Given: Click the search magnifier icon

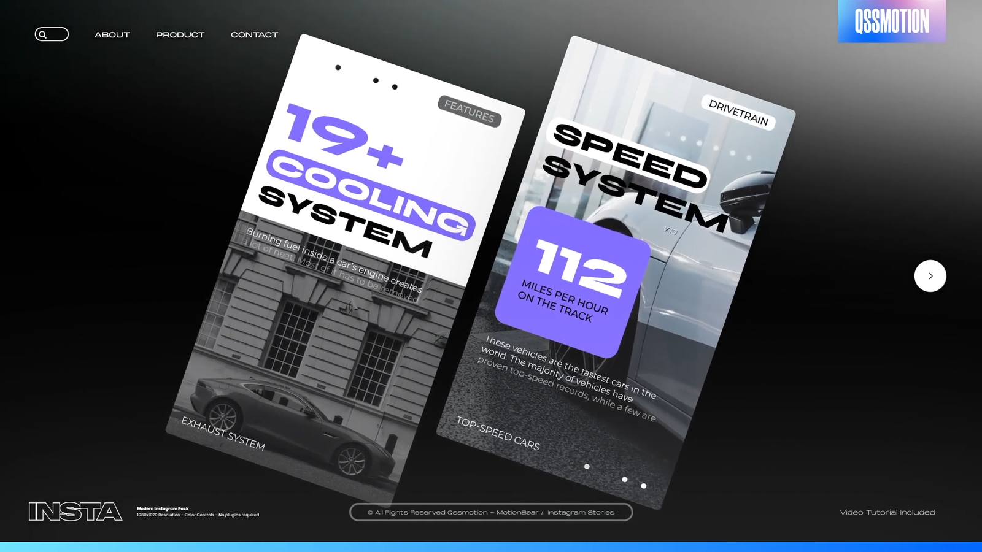Looking at the screenshot, I should pos(42,34).
